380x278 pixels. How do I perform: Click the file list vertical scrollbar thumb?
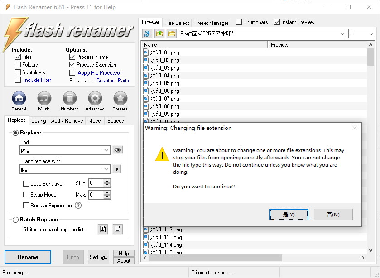pyautogui.click(x=370, y=57)
